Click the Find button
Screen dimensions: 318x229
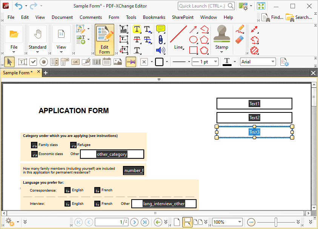point(272,17)
